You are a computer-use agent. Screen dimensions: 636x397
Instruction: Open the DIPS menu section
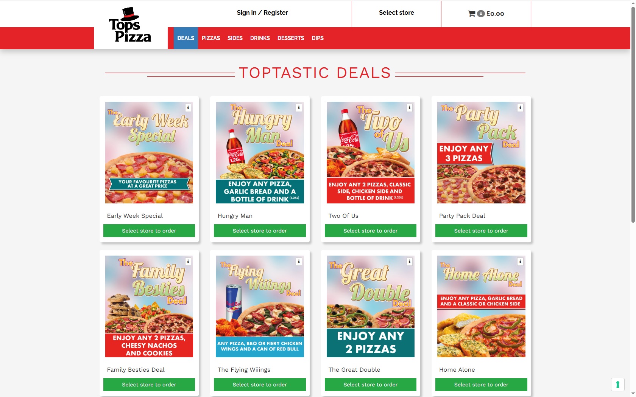[x=318, y=38]
